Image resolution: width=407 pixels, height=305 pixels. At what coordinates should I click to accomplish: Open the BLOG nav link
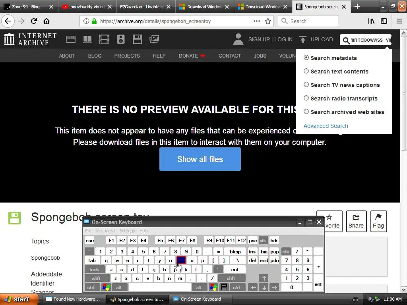[95, 56]
